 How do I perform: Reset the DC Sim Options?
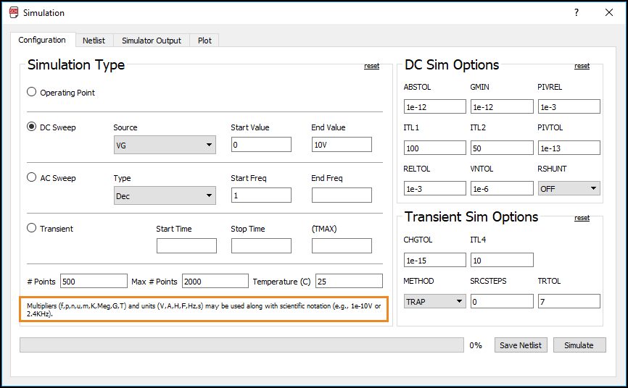(x=582, y=66)
